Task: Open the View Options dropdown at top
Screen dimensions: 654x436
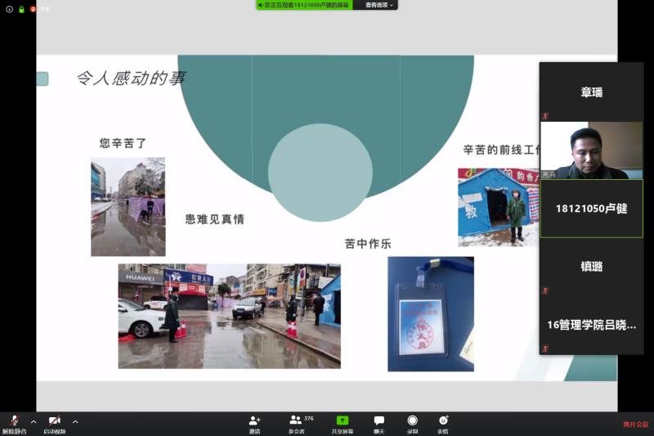Action: coord(379,5)
